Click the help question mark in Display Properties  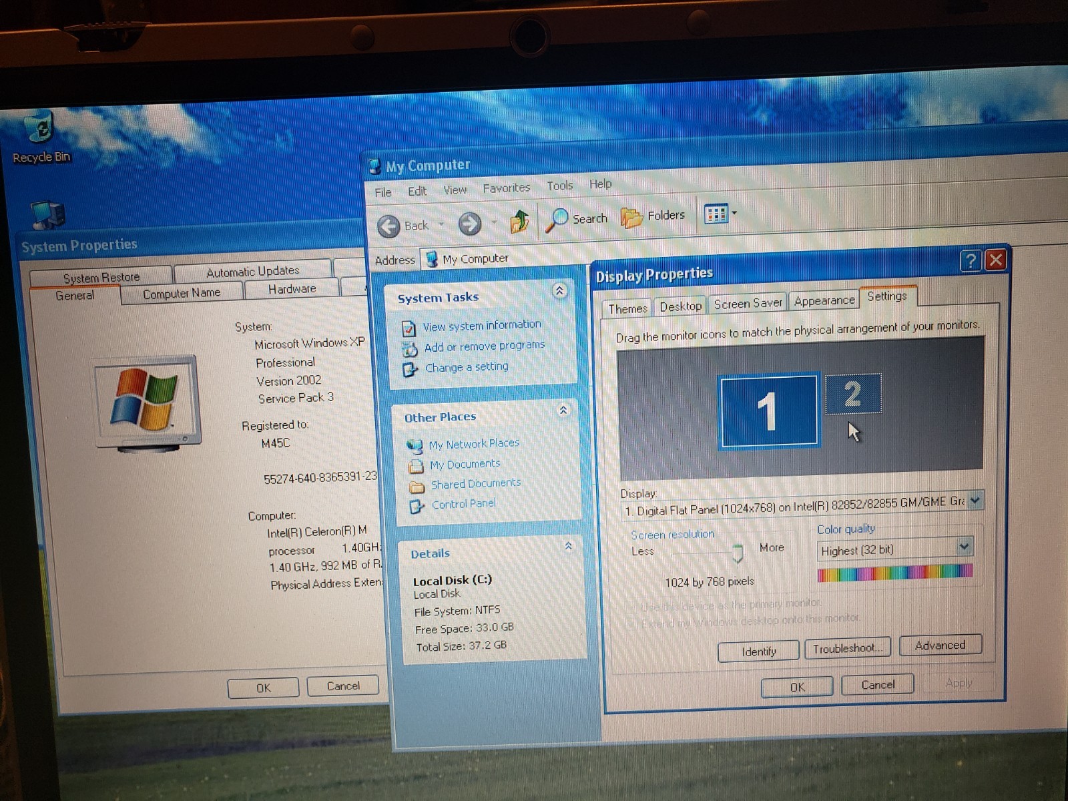pyautogui.click(x=971, y=261)
